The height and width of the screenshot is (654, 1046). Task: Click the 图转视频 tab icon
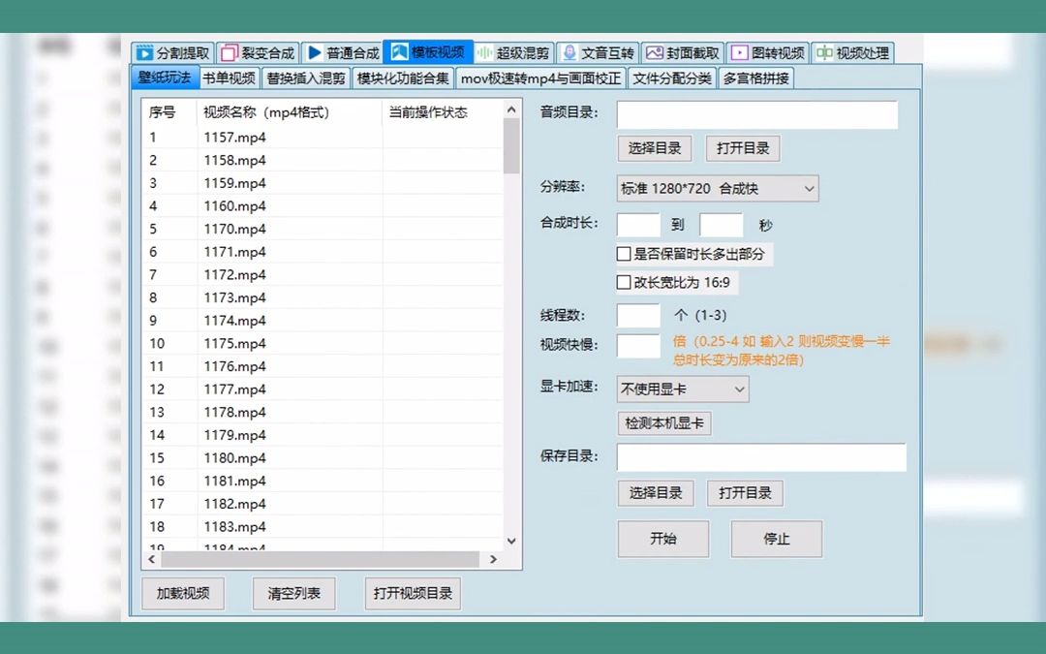[x=739, y=52]
